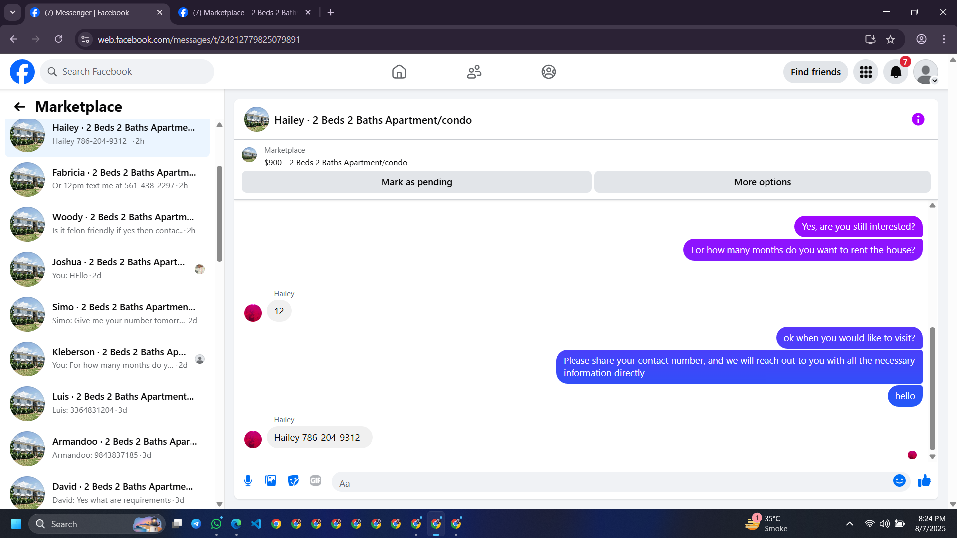Send a thumbs-up like
The height and width of the screenshot is (538, 957).
924,481
